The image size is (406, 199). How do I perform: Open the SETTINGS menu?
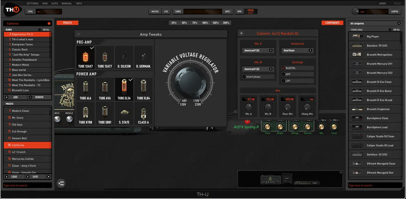click(x=32, y=3)
